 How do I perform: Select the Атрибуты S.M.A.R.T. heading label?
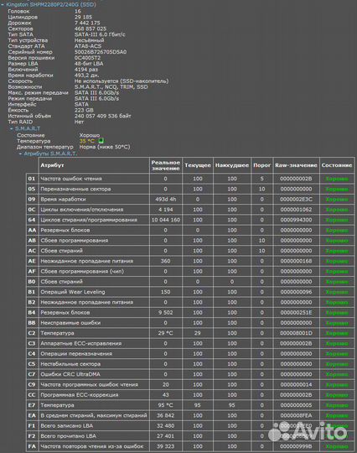(x=50, y=154)
